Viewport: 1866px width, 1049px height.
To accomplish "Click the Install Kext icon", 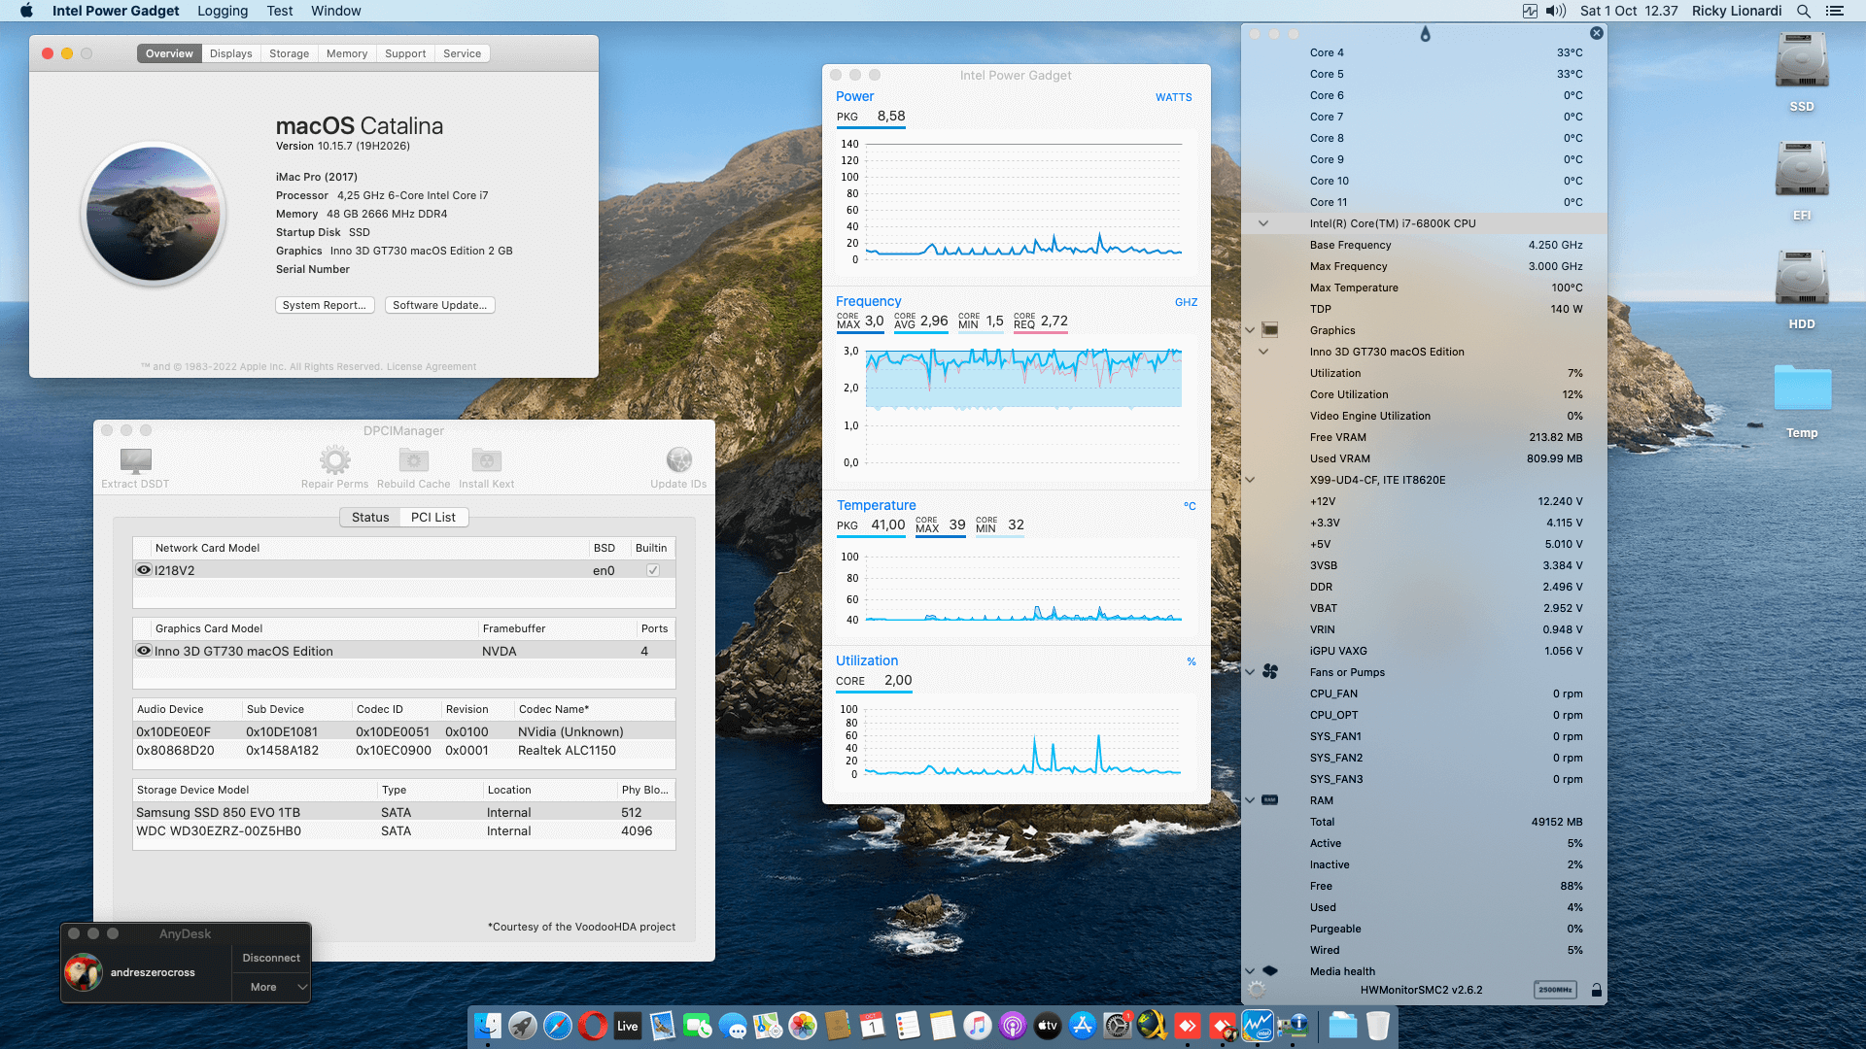I will click(x=487, y=459).
